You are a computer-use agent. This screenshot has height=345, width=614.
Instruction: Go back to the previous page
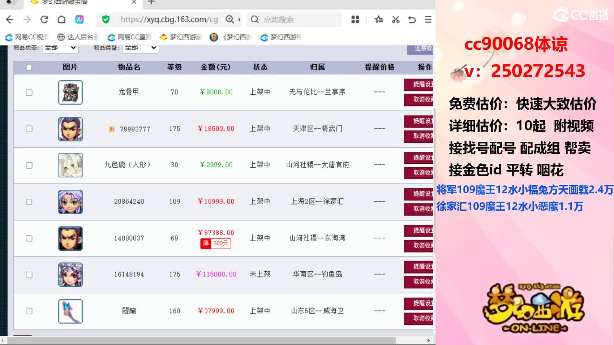tap(10, 20)
